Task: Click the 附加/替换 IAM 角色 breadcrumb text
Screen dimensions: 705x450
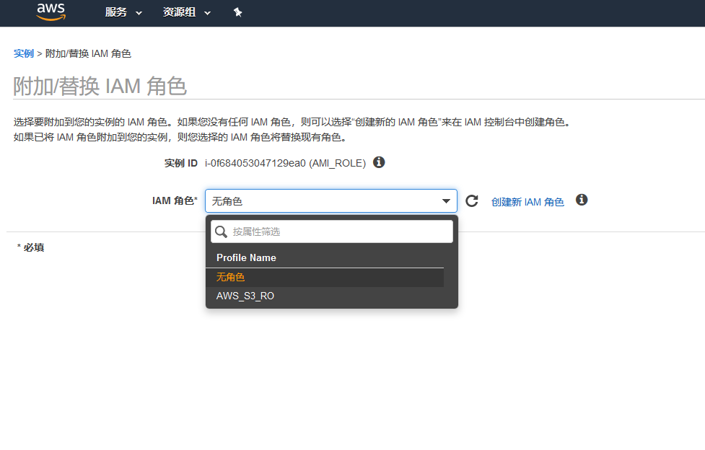Action: pyautogui.click(x=88, y=53)
